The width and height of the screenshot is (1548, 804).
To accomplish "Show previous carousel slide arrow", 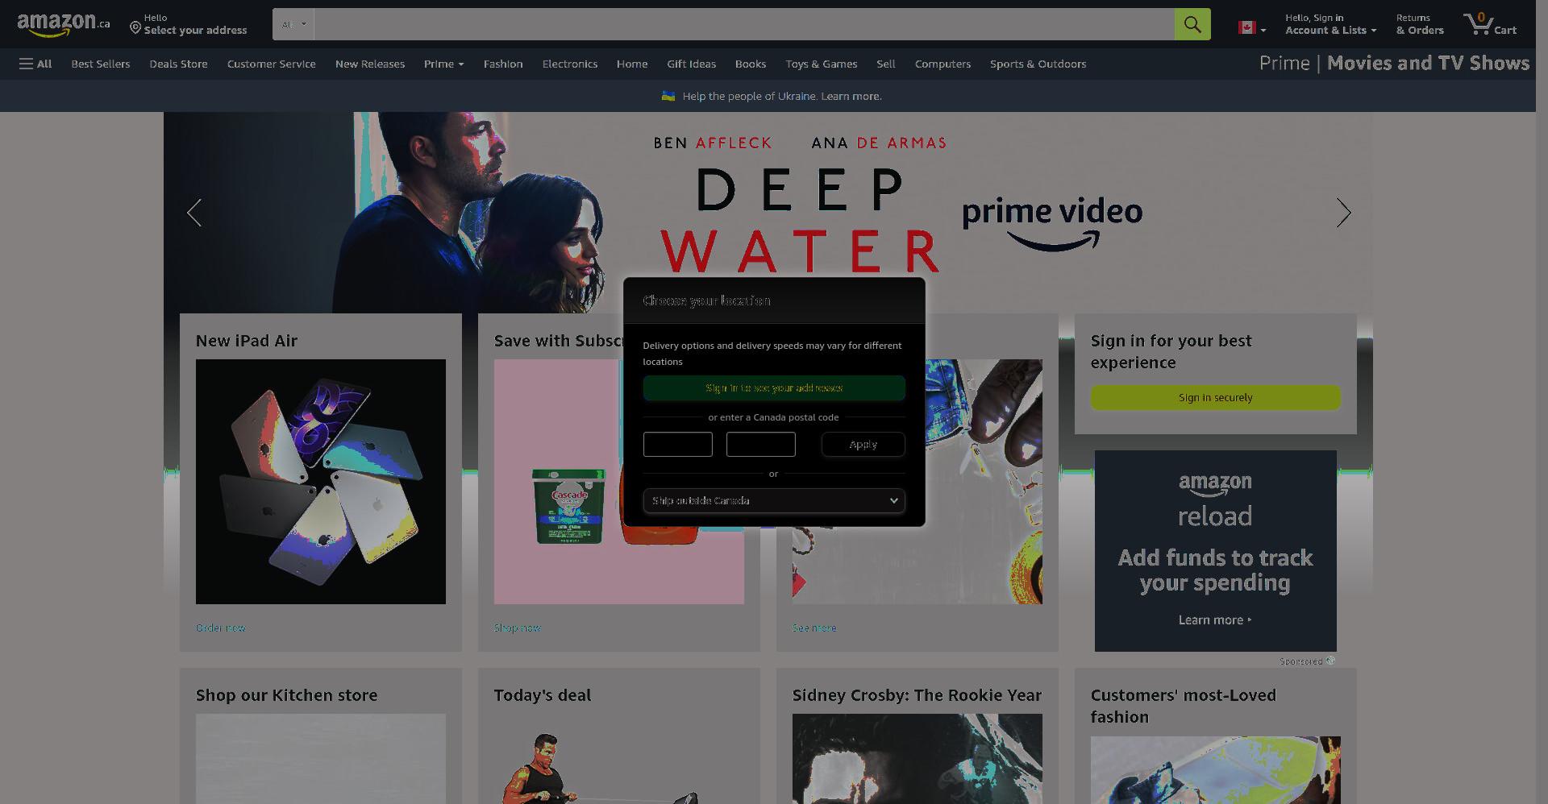I will (x=194, y=213).
